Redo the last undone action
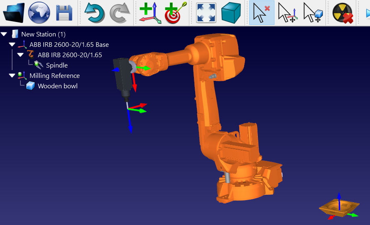 pyautogui.click(x=120, y=13)
